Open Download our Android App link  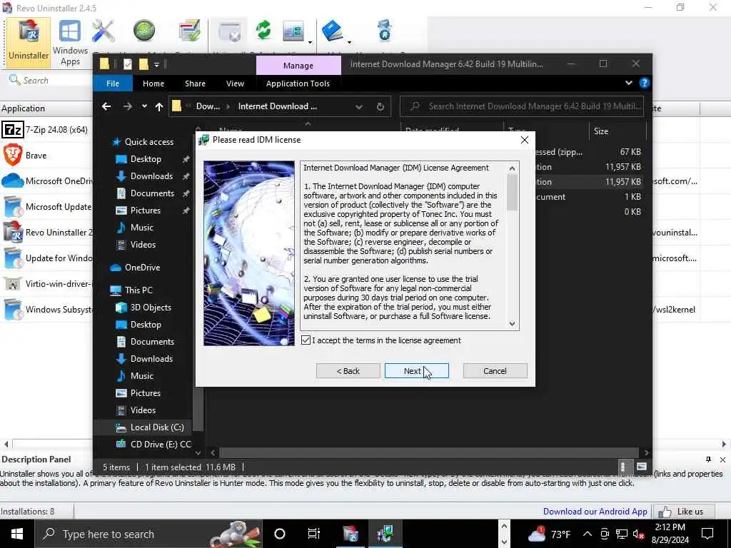pyautogui.click(x=595, y=512)
